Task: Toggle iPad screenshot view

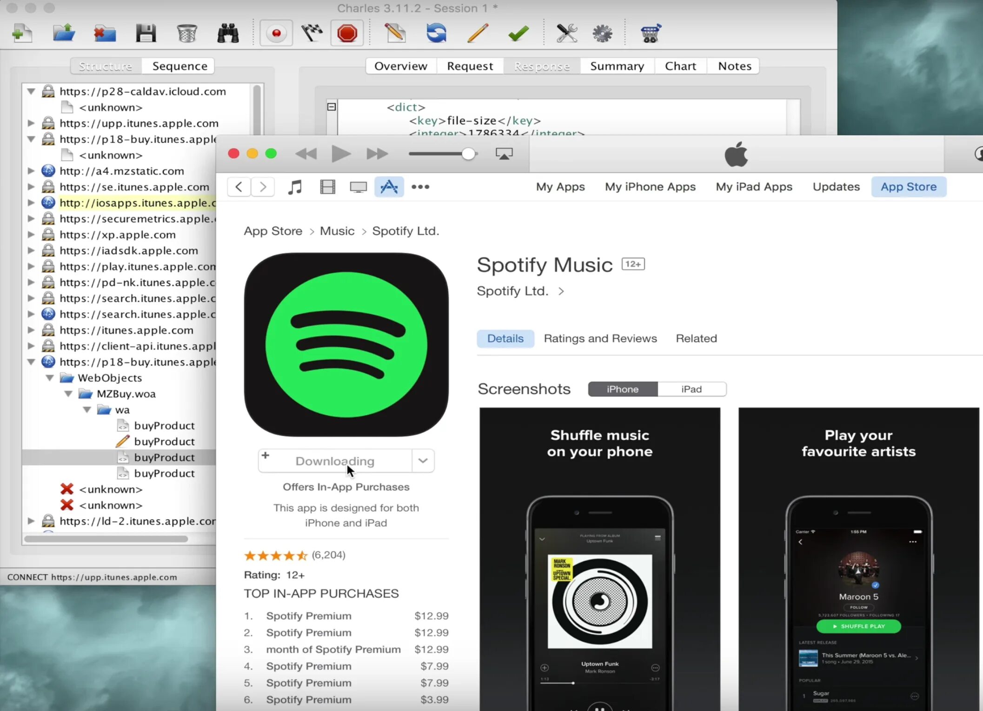Action: point(691,389)
